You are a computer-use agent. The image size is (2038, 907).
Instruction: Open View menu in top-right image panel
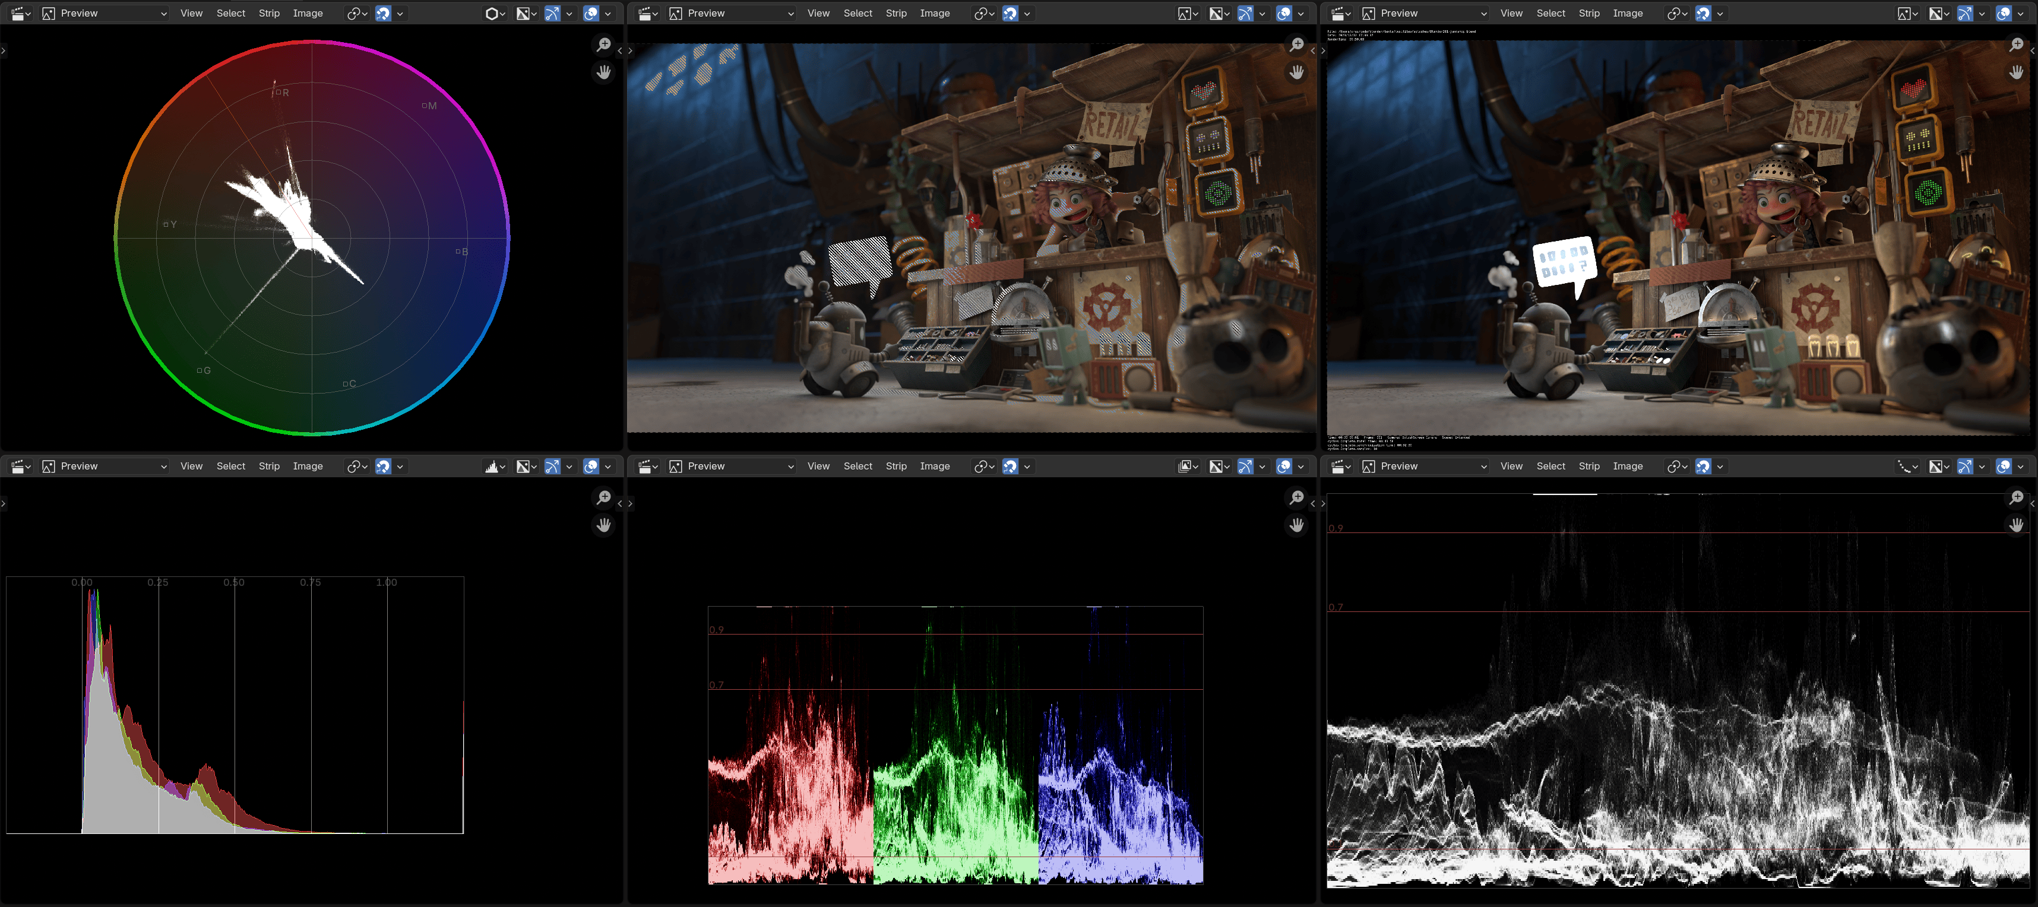[x=1511, y=14]
